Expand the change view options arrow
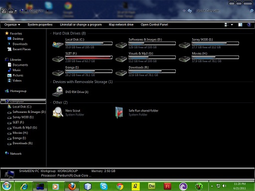This screenshot has height=191, width=255. [232, 25]
